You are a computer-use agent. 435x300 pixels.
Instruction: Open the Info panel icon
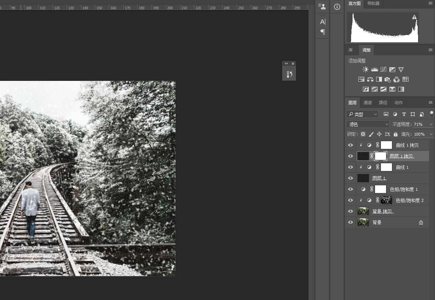tap(337, 7)
